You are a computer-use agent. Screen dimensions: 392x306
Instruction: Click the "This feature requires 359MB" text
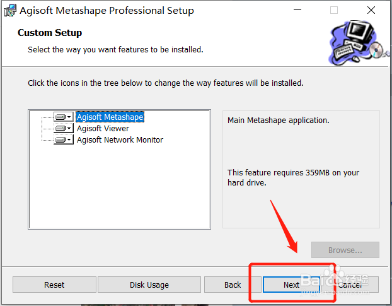pos(293,178)
